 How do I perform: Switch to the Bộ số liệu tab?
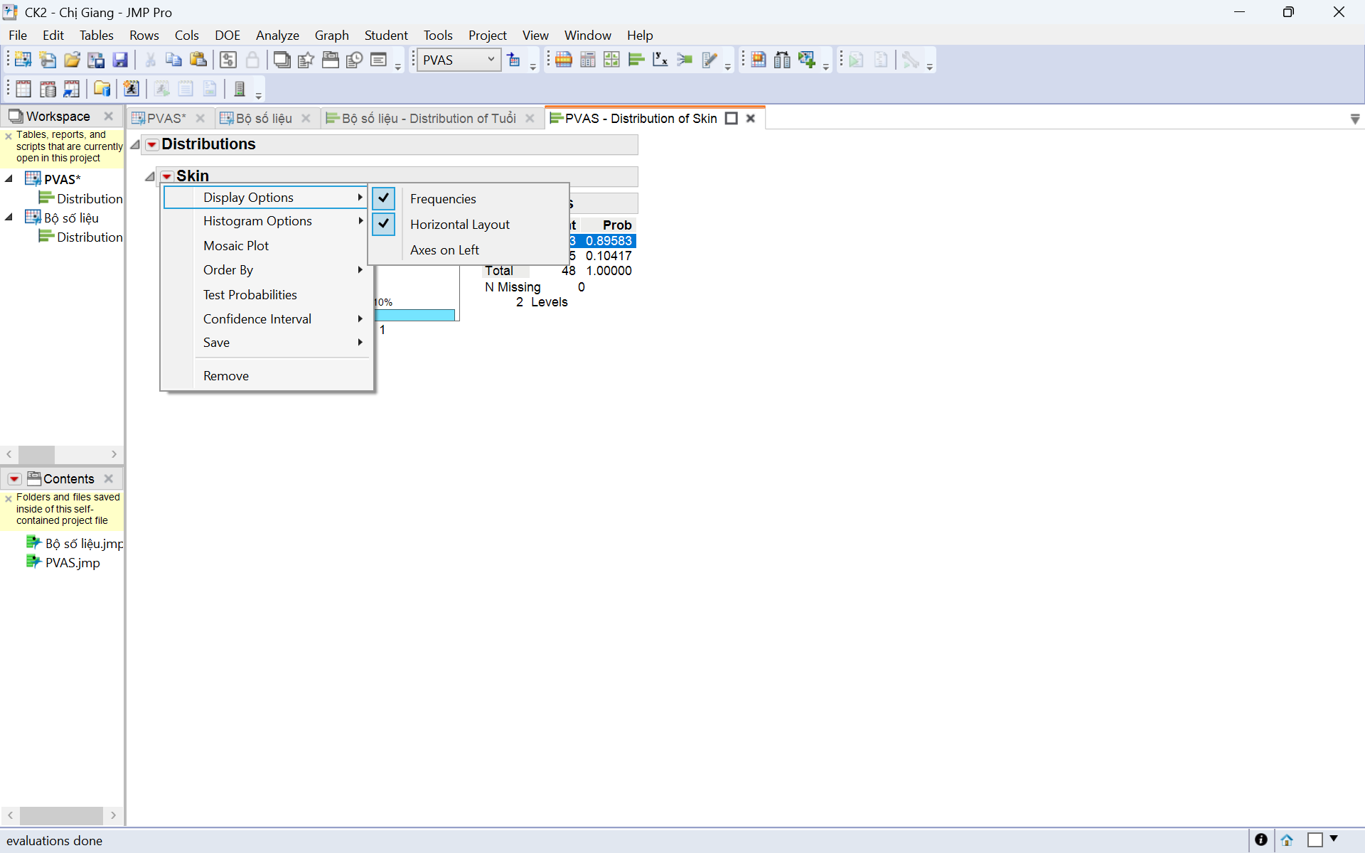264,118
